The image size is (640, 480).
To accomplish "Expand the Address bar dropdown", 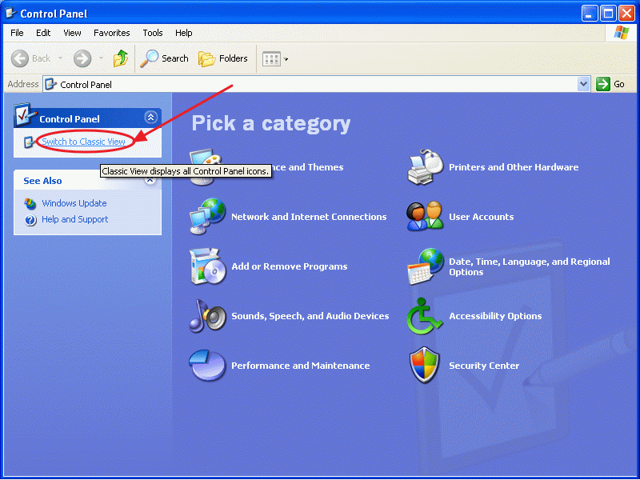I will pos(584,84).
